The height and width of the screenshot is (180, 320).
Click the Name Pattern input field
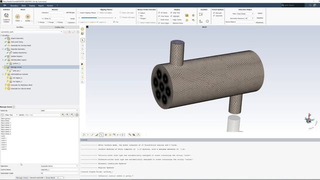(x=245, y=22)
